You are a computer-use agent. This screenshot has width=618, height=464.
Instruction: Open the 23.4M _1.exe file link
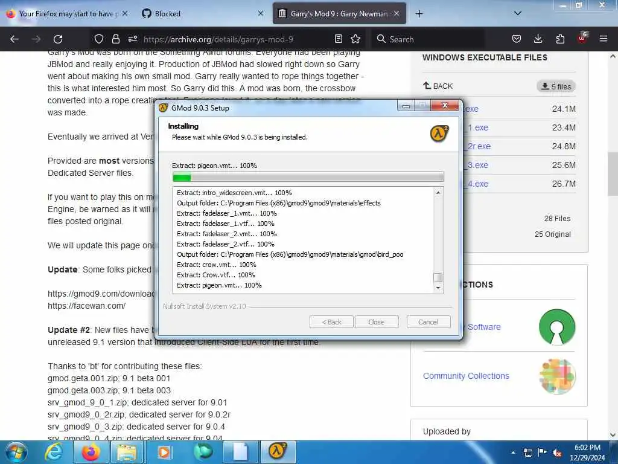click(x=477, y=127)
